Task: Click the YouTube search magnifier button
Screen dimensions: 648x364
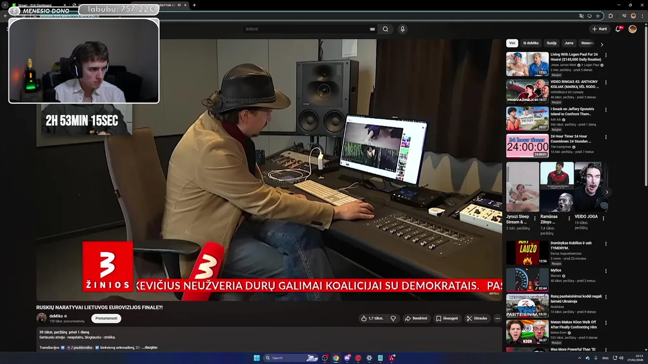Action: pos(385,29)
